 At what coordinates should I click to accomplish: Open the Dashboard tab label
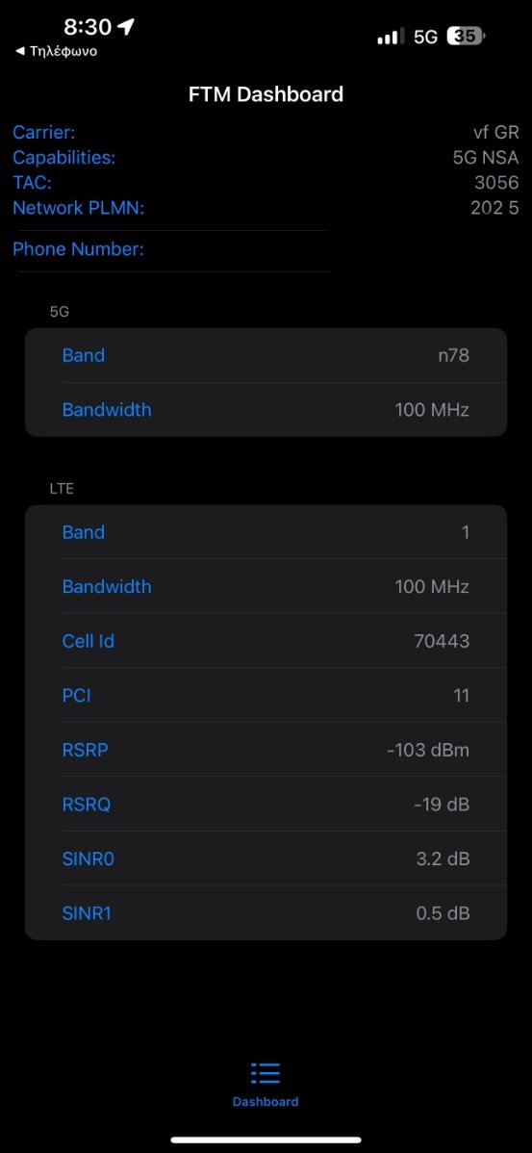pos(266,1102)
